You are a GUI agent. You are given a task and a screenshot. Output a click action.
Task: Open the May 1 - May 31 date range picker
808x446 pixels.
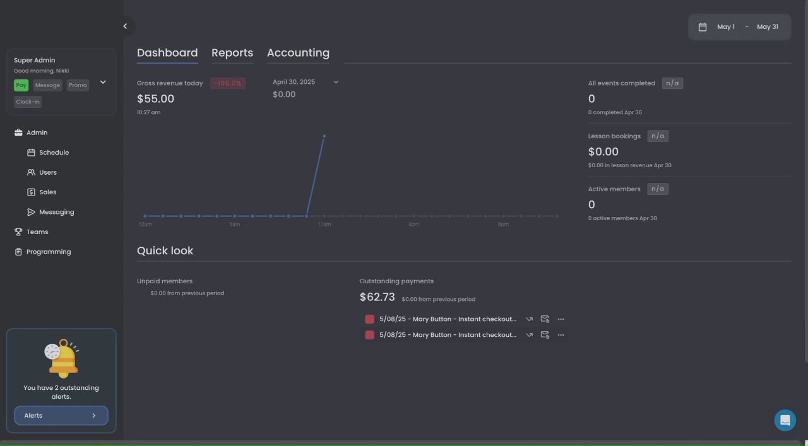click(739, 27)
